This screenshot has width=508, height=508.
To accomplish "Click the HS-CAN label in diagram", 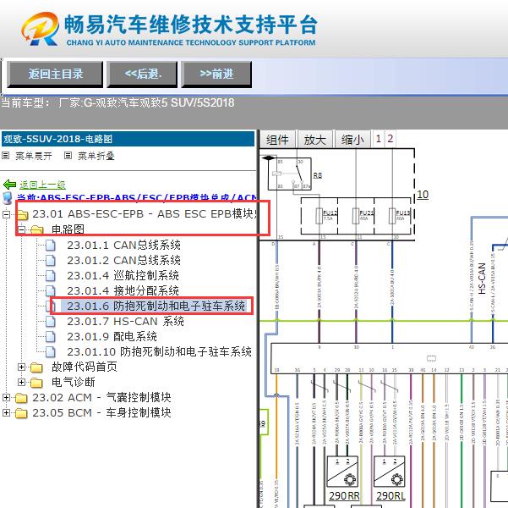I will pos(482,279).
